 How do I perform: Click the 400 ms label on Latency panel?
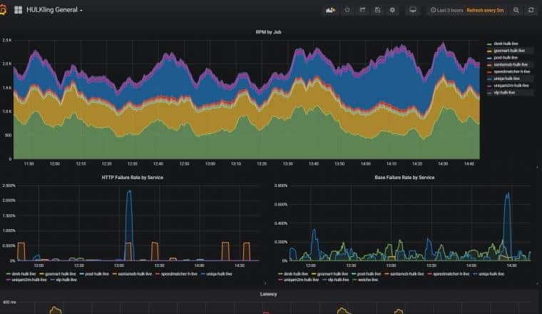(x=9, y=303)
